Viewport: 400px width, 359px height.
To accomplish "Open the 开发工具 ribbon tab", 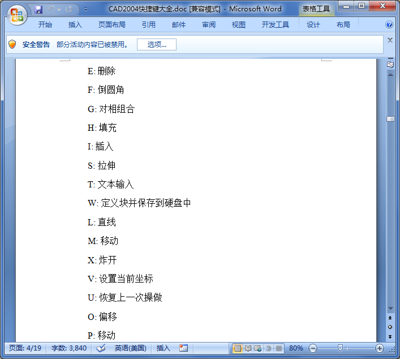I will [276, 25].
